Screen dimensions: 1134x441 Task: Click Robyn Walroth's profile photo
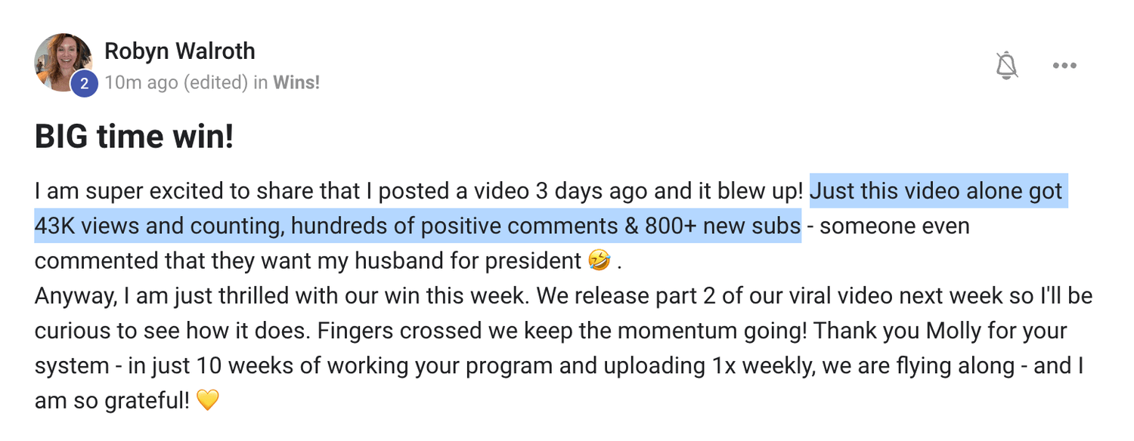(x=62, y=60)
